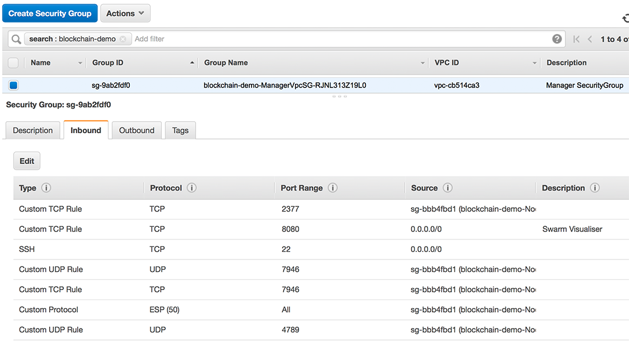Screen dimensions: 629x348
Task: Uncheck the sg-9ab2fdf0 row checkbox
Action: tap(14, 85)
